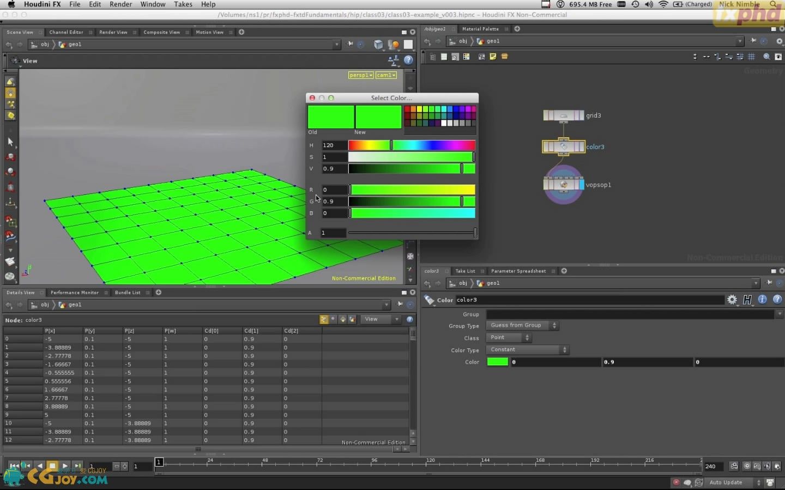Open Spotlight search in macOS menu bar
Viewport: 785px width, 490px height.
[774, 4]
